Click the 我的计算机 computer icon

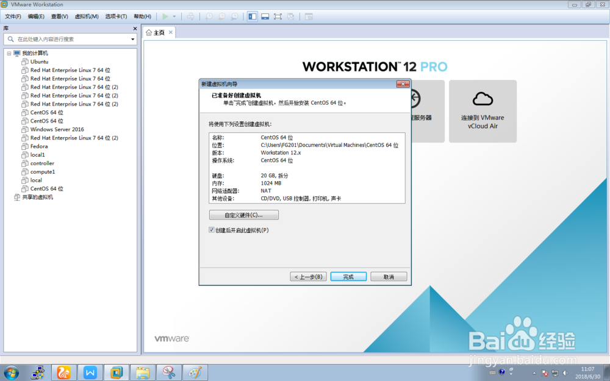click(x=16, y=53)
